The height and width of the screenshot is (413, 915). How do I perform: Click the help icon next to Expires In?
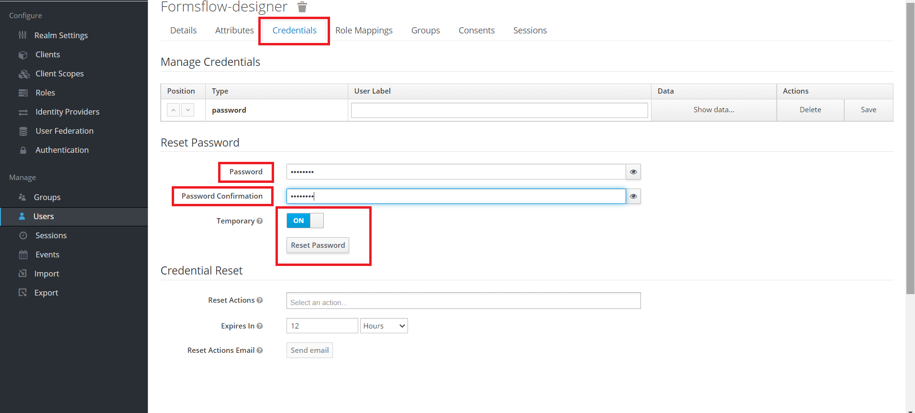(260, 326)
